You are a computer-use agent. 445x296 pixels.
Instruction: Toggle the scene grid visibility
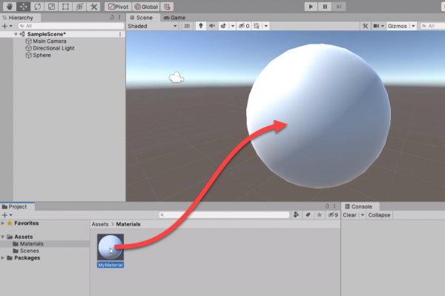[x=257, y=26]
